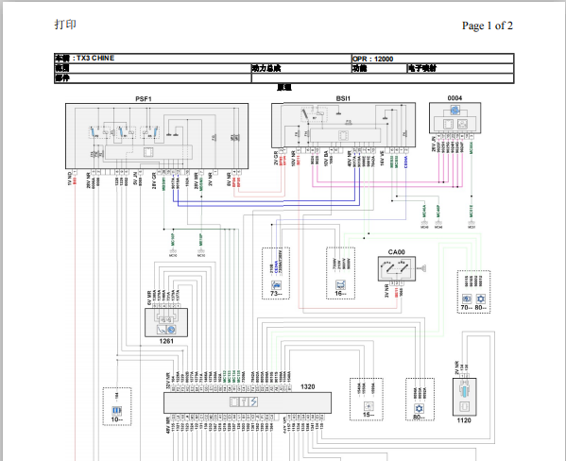Screen dimensions: 566x461
Task: Click the MC40 ground symbol under MC46A
Action: [424, 224]
